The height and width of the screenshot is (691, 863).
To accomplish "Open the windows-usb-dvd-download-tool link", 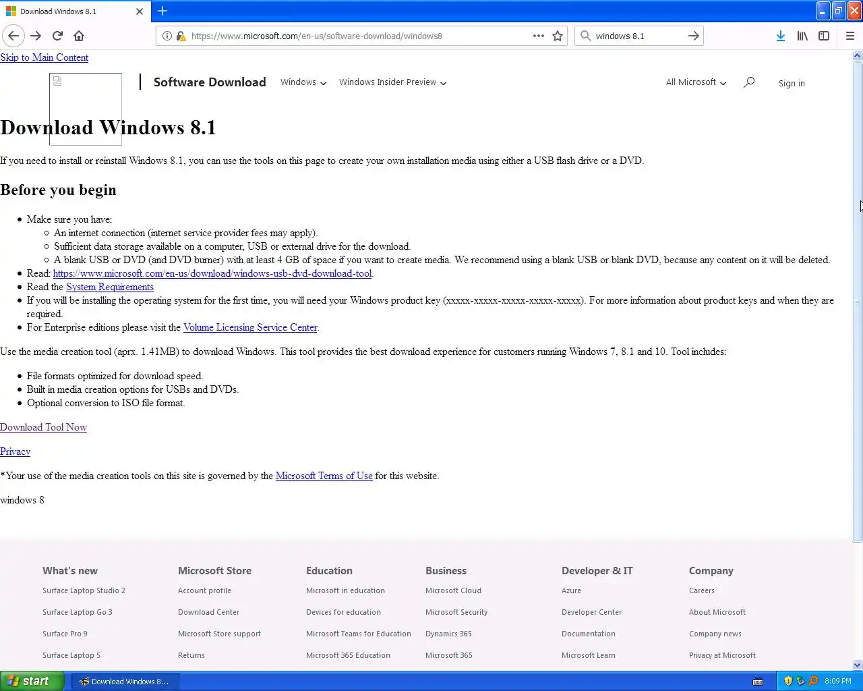I will coord(212,273).
